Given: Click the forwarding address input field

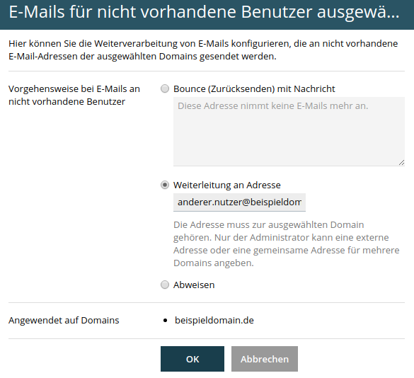Looking at the screenshot, I should click(x=239, y=202).
